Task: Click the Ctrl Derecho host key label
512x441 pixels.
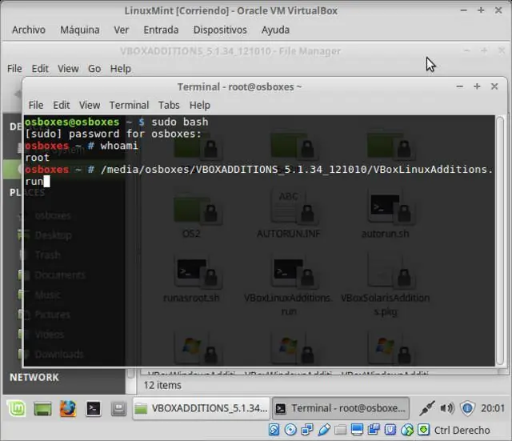Action: tap(462, 431)
